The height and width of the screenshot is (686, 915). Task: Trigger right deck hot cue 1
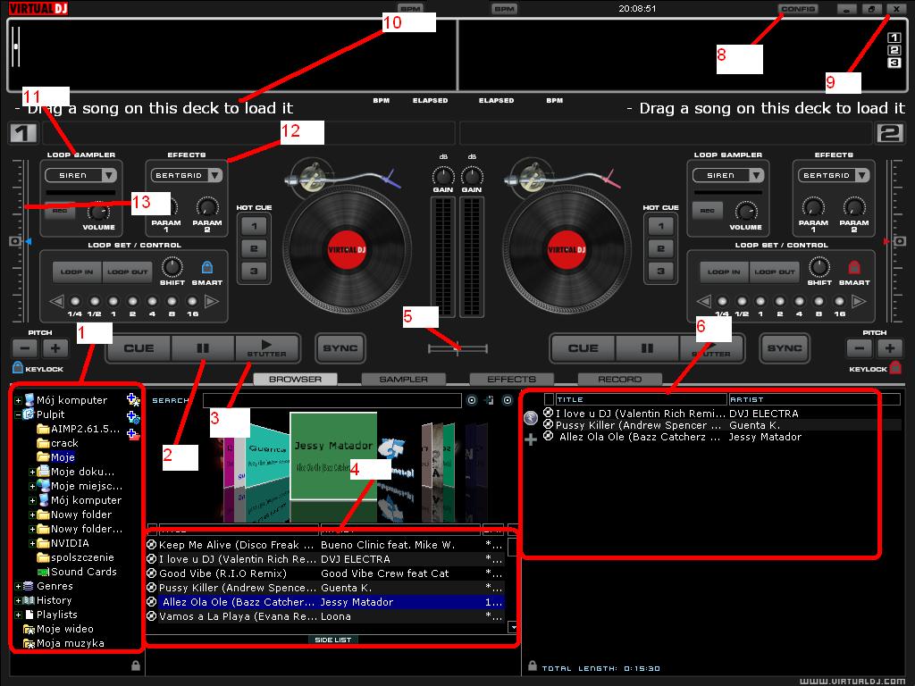tap(660, 226)
